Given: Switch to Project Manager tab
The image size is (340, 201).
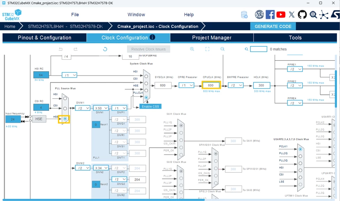Looking at the screenshot, I should pyautogui.click(x=212, y=38).
